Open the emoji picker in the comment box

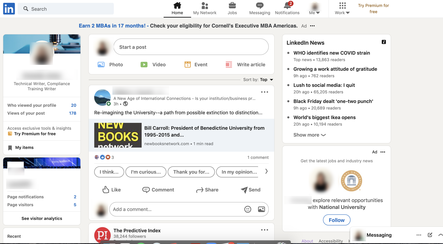(x=248, y=209)
